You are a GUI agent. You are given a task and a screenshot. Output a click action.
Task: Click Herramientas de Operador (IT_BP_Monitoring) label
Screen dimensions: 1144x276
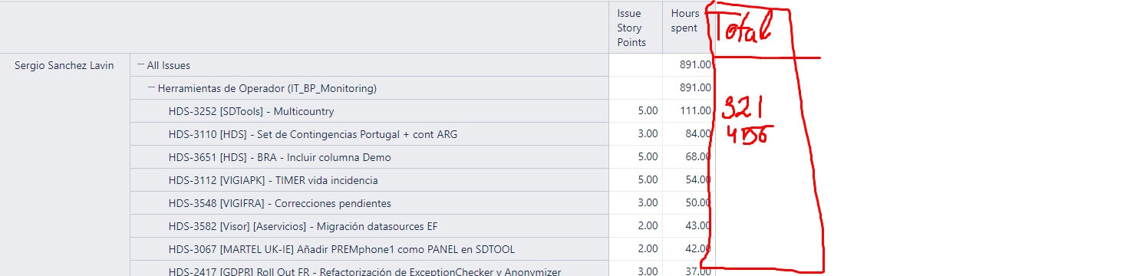[x=267, y=89]
